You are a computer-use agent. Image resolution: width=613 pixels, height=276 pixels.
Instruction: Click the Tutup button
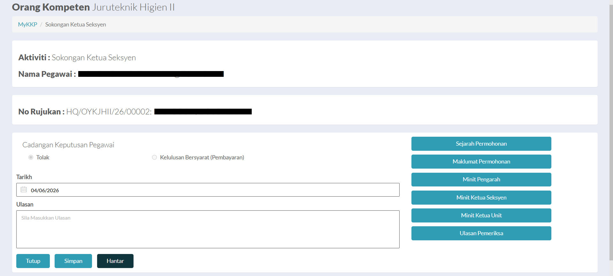coord(33,261)
